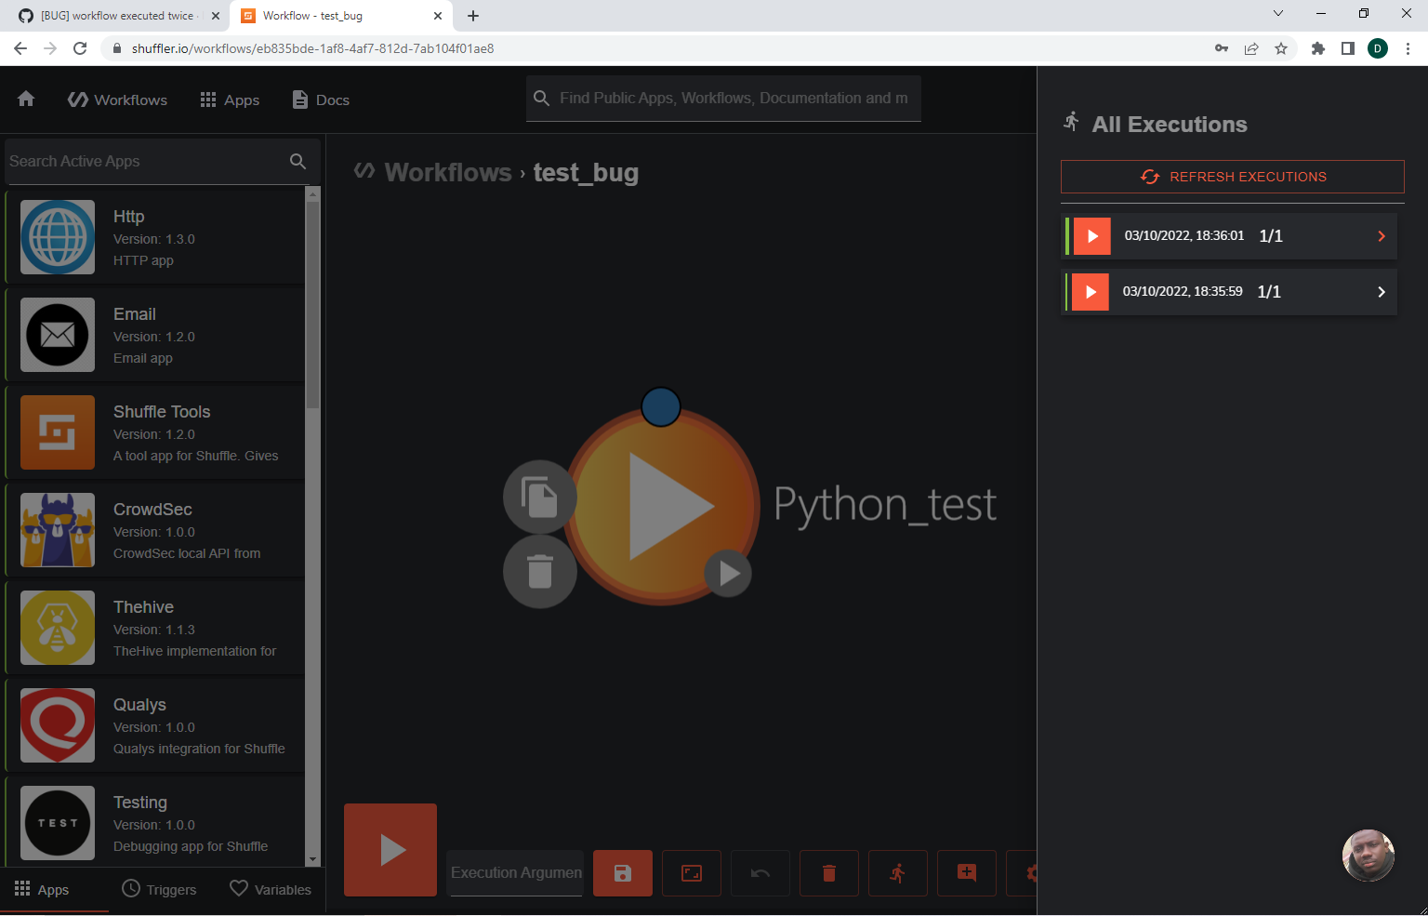Save the workflow with the floppy disk icon
This screenshot has height=916, width=1428.
622,872
